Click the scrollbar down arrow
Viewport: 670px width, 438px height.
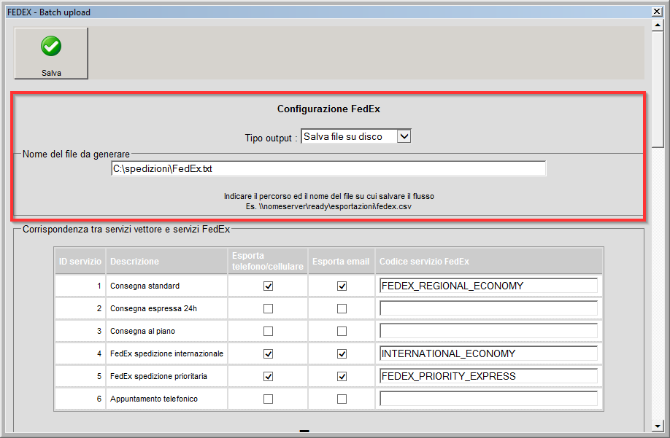[x=658, y=426]
